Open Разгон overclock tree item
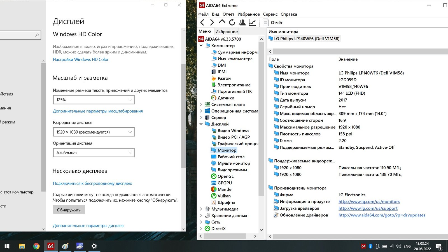Image resolution: width=448 pixels, height=252 pixels. [x=224, y=78]
